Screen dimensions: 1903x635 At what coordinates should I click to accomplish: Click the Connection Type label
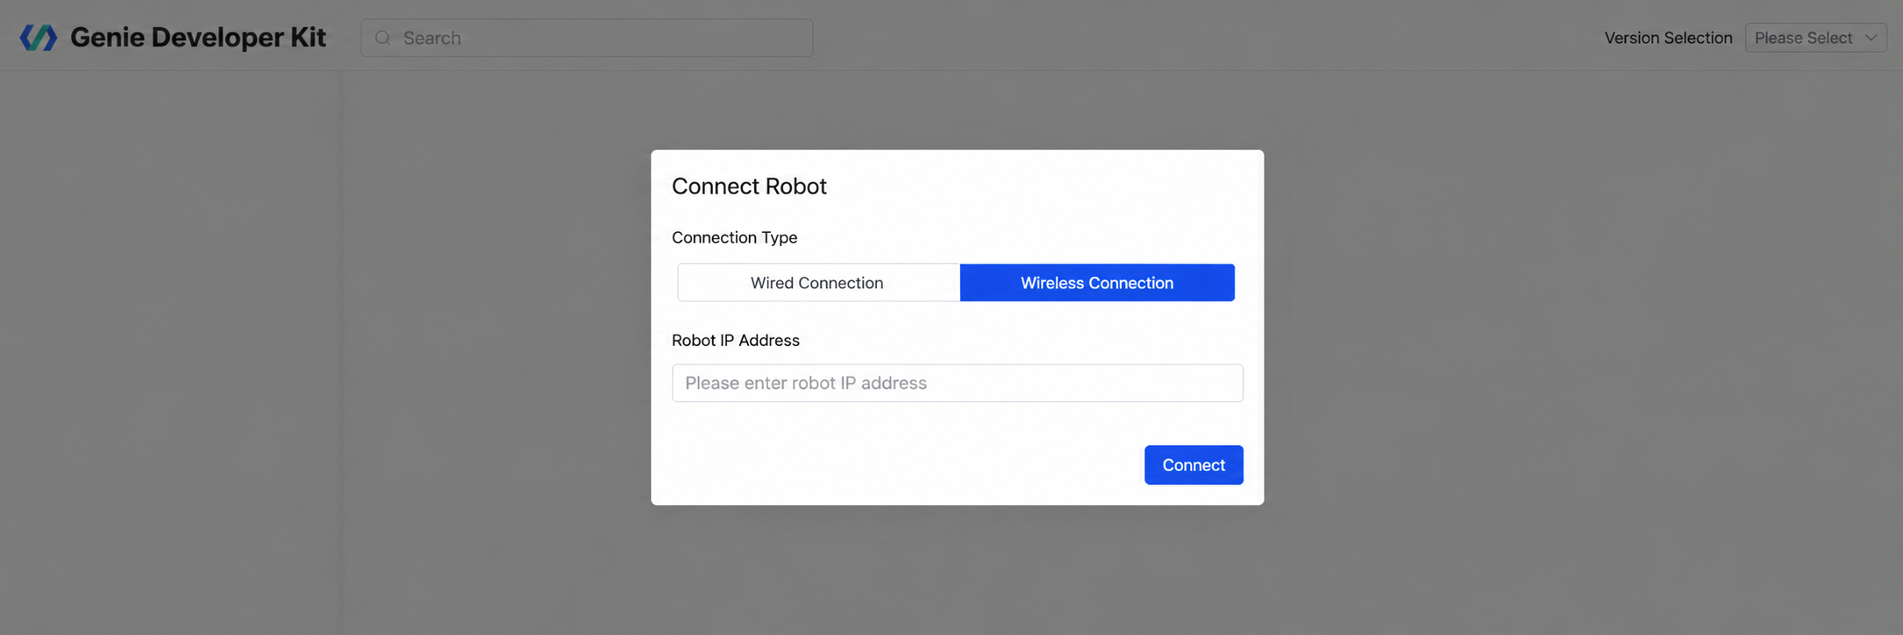pyautogui.click(x=734, y=237)
